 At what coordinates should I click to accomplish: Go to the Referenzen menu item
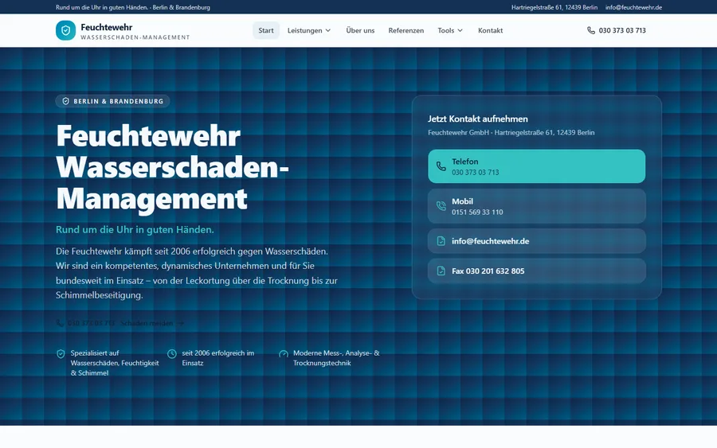click(x=406, y=30)
